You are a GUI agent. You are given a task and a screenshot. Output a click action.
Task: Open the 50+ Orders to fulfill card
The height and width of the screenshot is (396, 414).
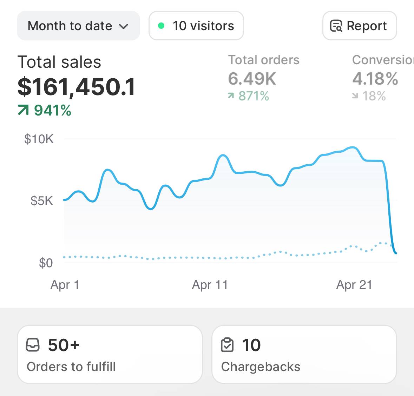pos(110,354)
